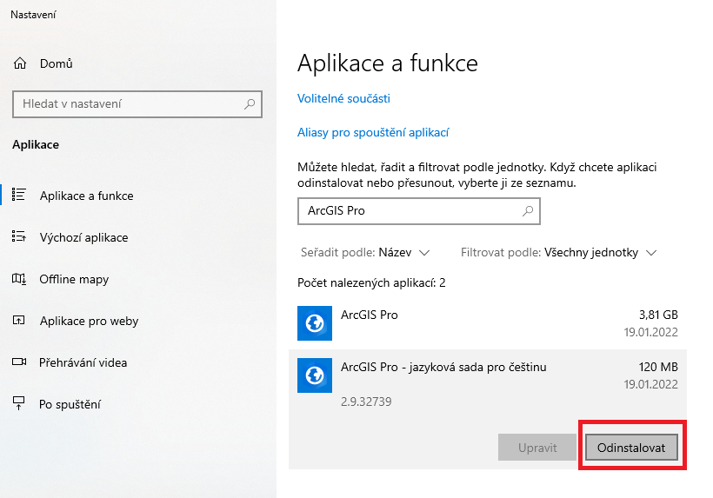Click the Home (Domů) house icon

tap(19, 63)
